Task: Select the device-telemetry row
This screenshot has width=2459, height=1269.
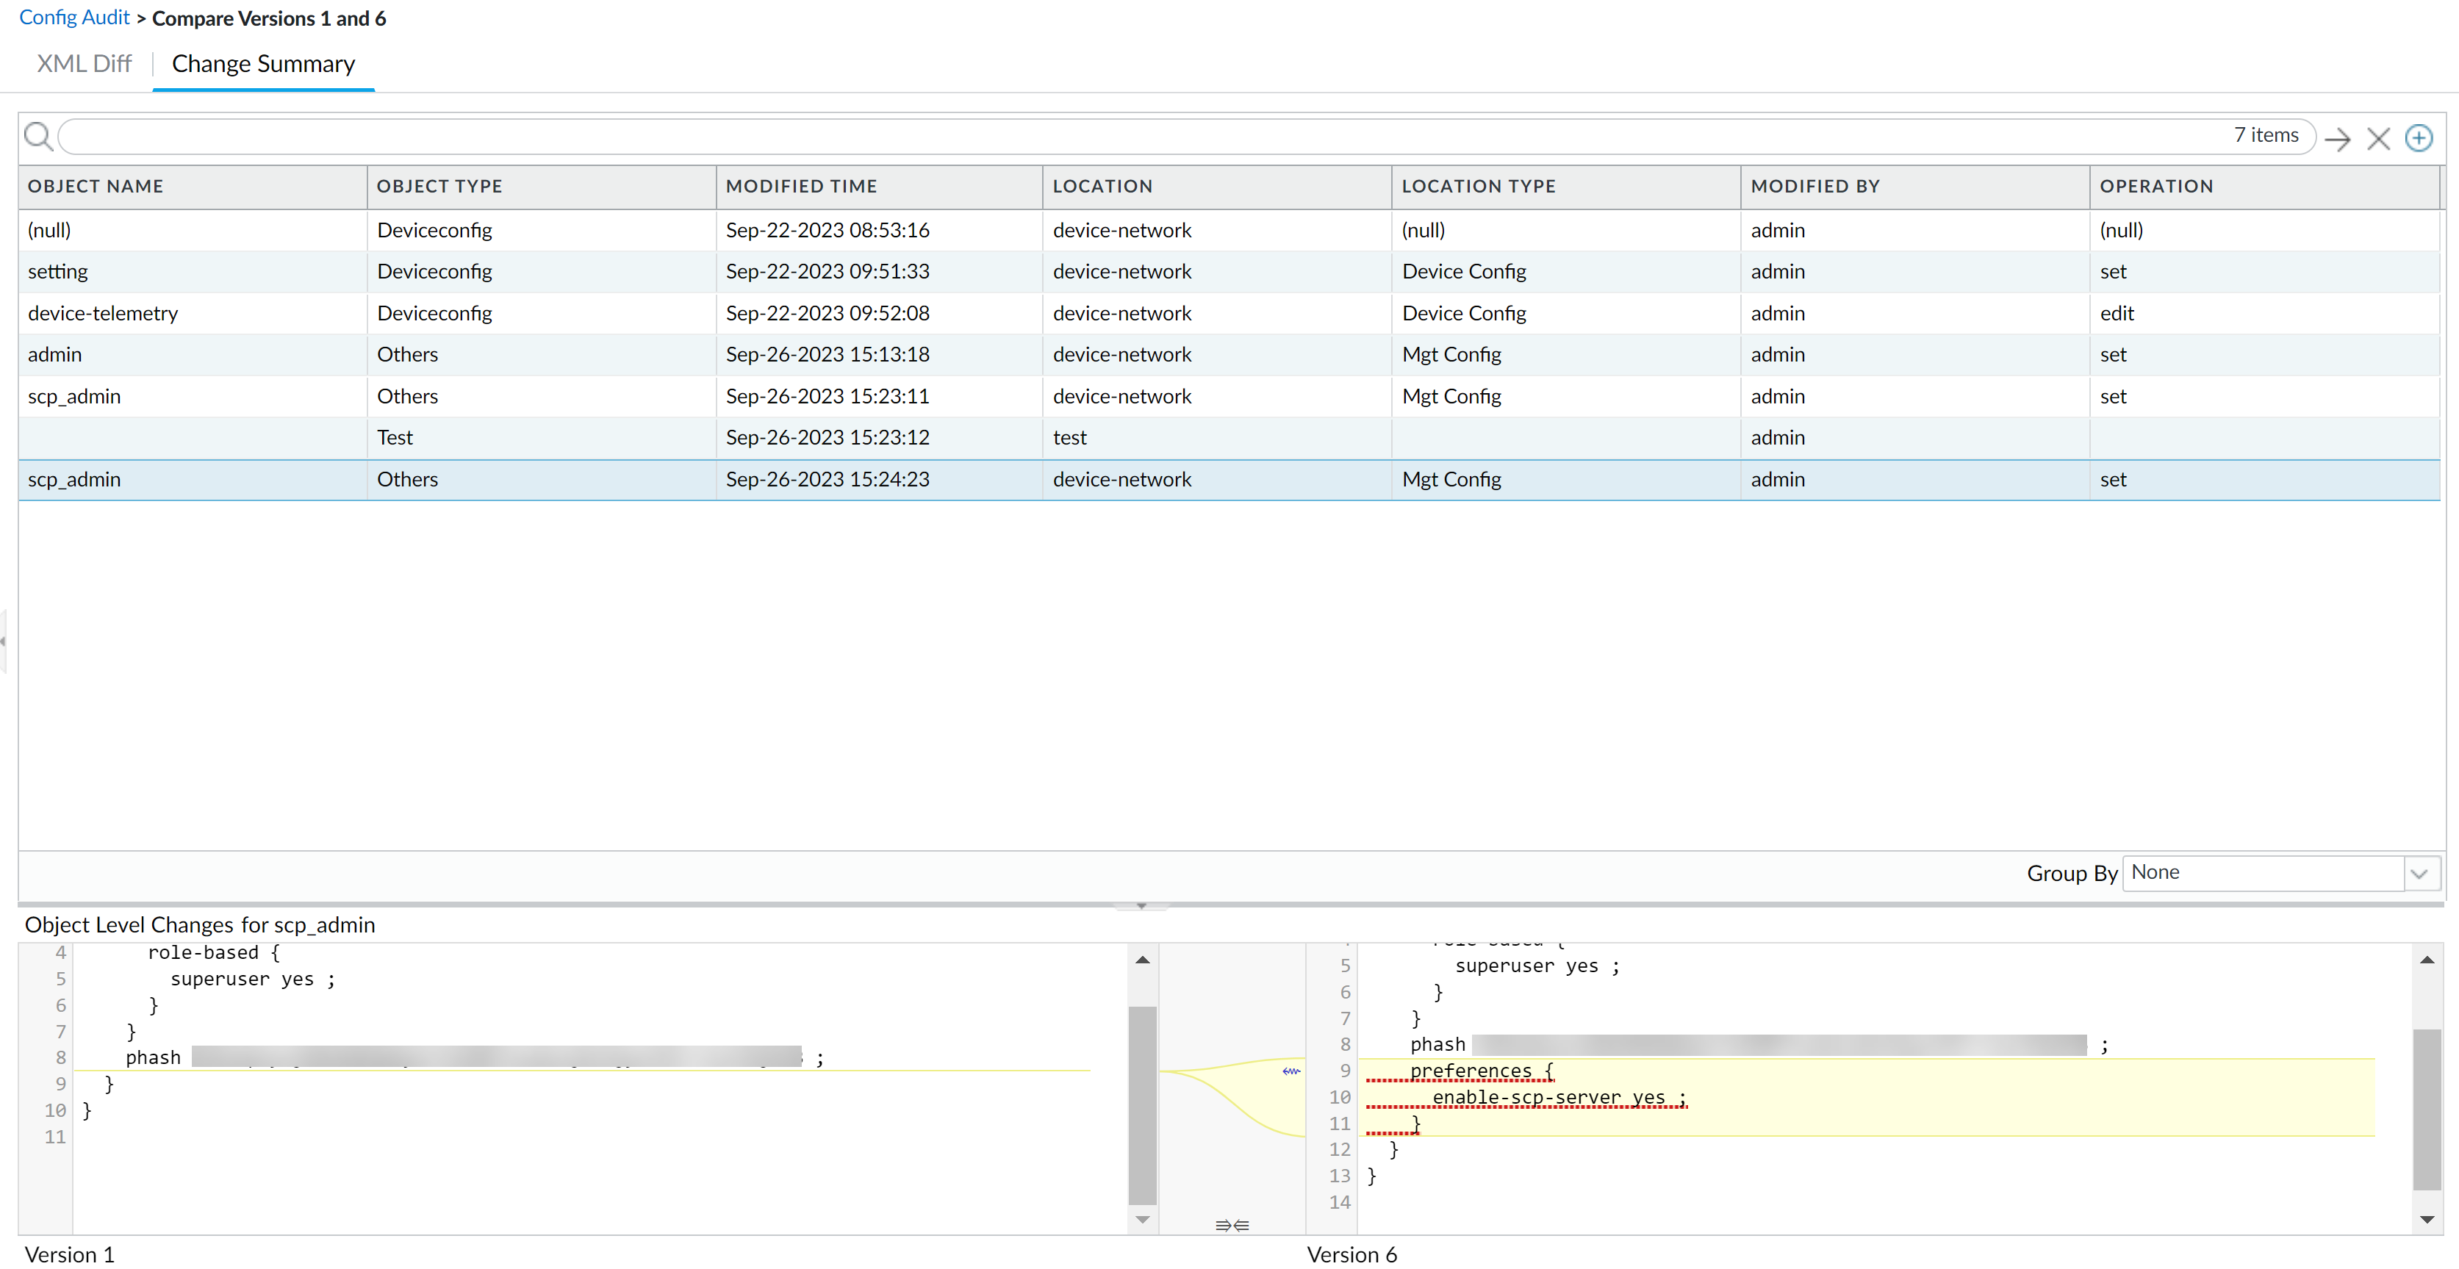Action: click(x=103, y=313)
